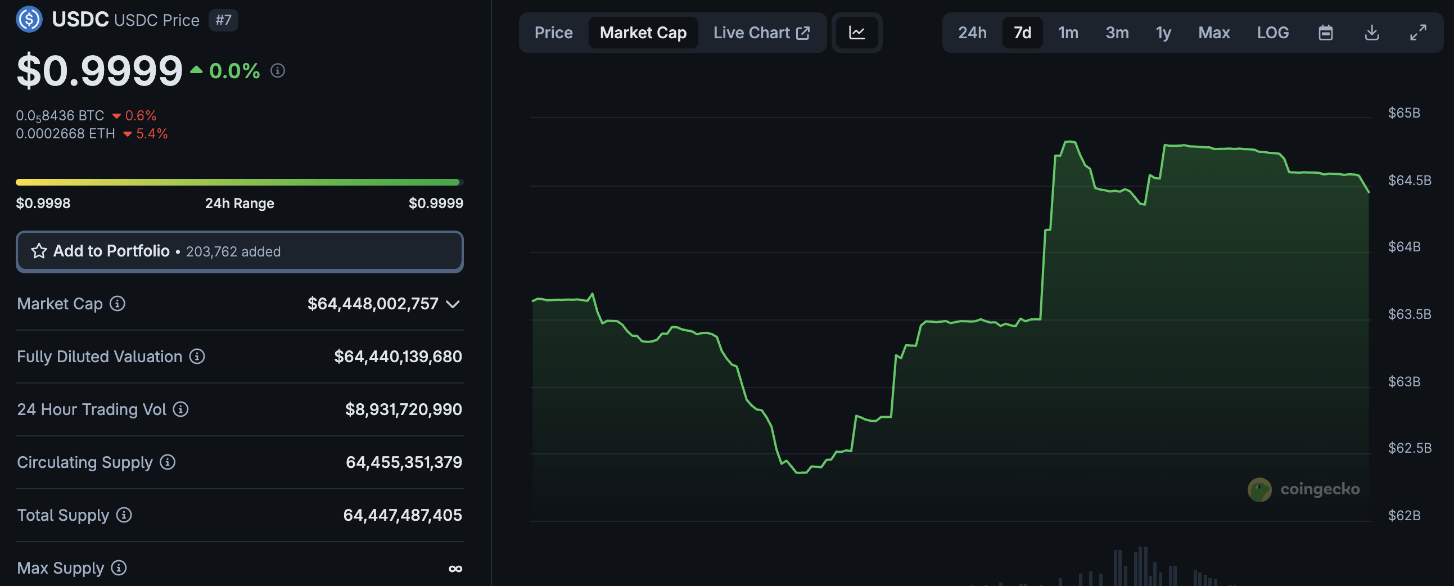Click the ∞ max supply value
The width and height of the screenshot is (1454, 586).
(x=455, y=569)
